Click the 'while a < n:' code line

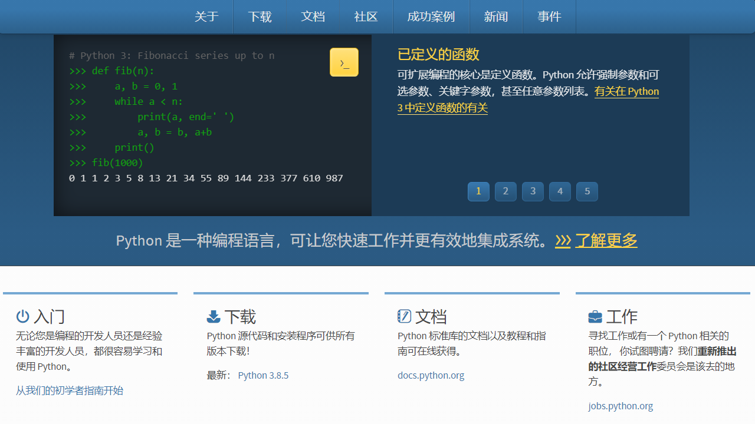pyautogui.click(x=126, y=101)
